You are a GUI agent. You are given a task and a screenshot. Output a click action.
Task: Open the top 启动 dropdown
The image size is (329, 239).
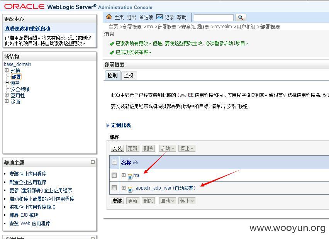[167, 148]
